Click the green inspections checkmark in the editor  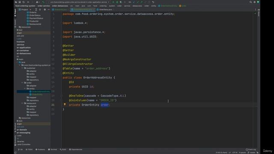[x=255, y=13]
